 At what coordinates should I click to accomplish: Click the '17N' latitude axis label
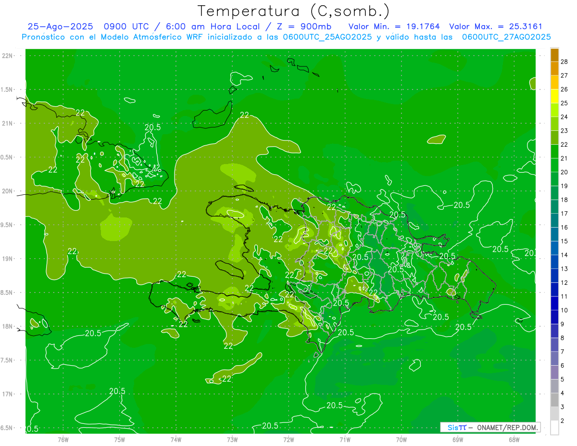[x=8, y=395]
